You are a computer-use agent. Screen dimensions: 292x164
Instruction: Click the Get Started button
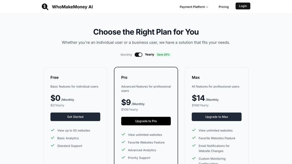tap(75, 117)
